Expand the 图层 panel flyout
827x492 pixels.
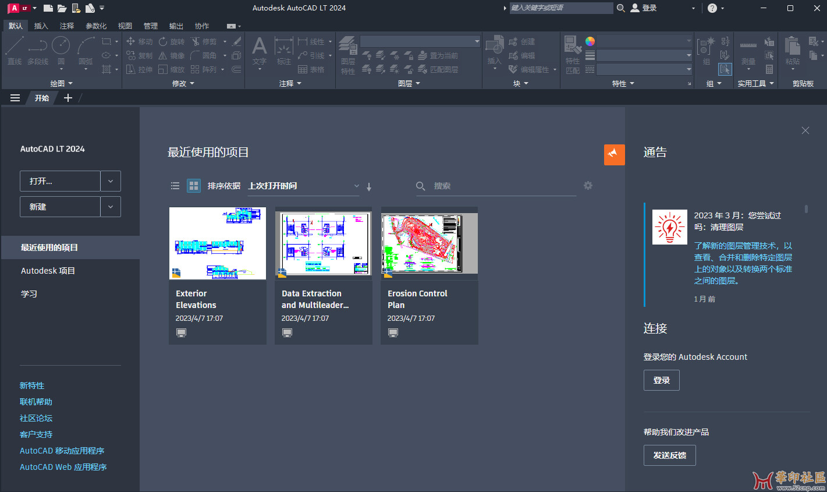(x=409, y=83)
